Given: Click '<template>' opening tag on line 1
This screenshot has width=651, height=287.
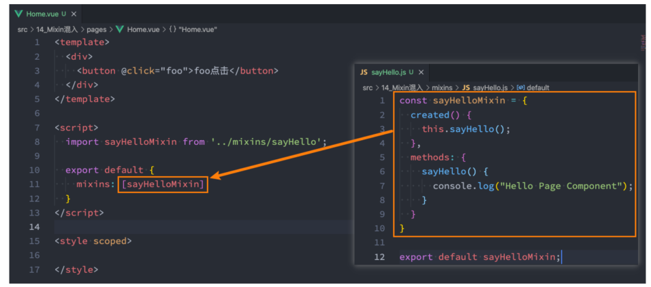Looking at the screenshot, I should click(82, 42).
